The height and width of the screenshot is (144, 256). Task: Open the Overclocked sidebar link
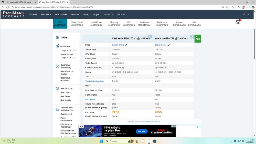66,114
